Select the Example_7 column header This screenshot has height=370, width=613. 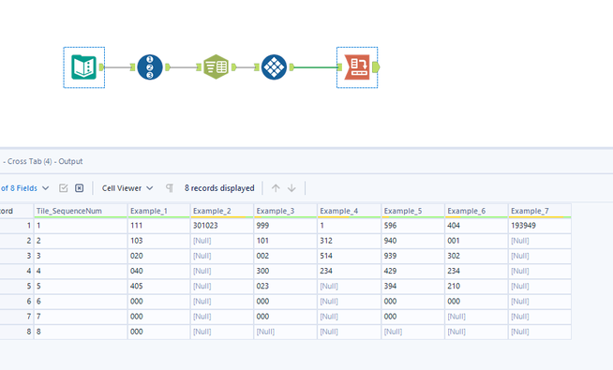(540, 211)
